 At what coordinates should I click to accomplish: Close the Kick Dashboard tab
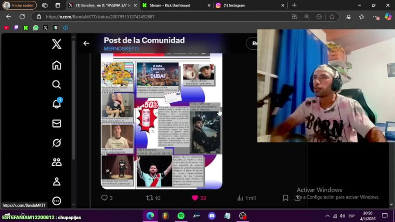[209, 5]
